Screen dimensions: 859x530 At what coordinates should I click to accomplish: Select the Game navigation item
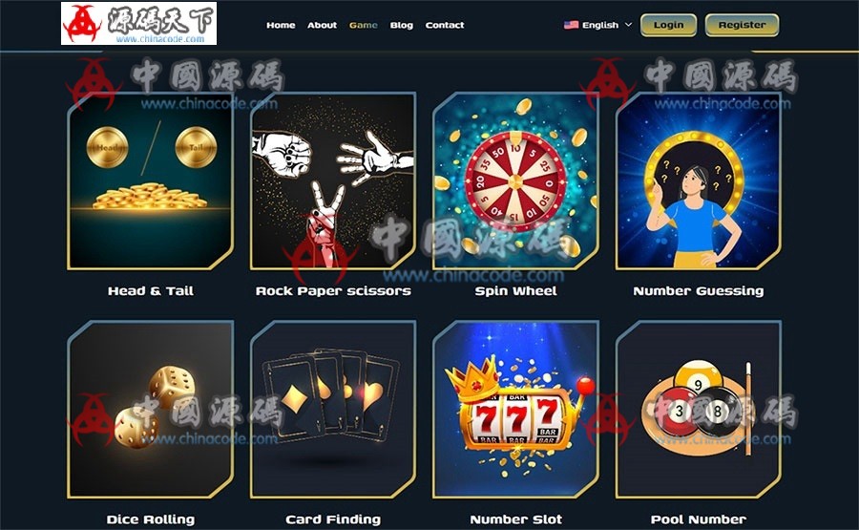coord(364,25)
